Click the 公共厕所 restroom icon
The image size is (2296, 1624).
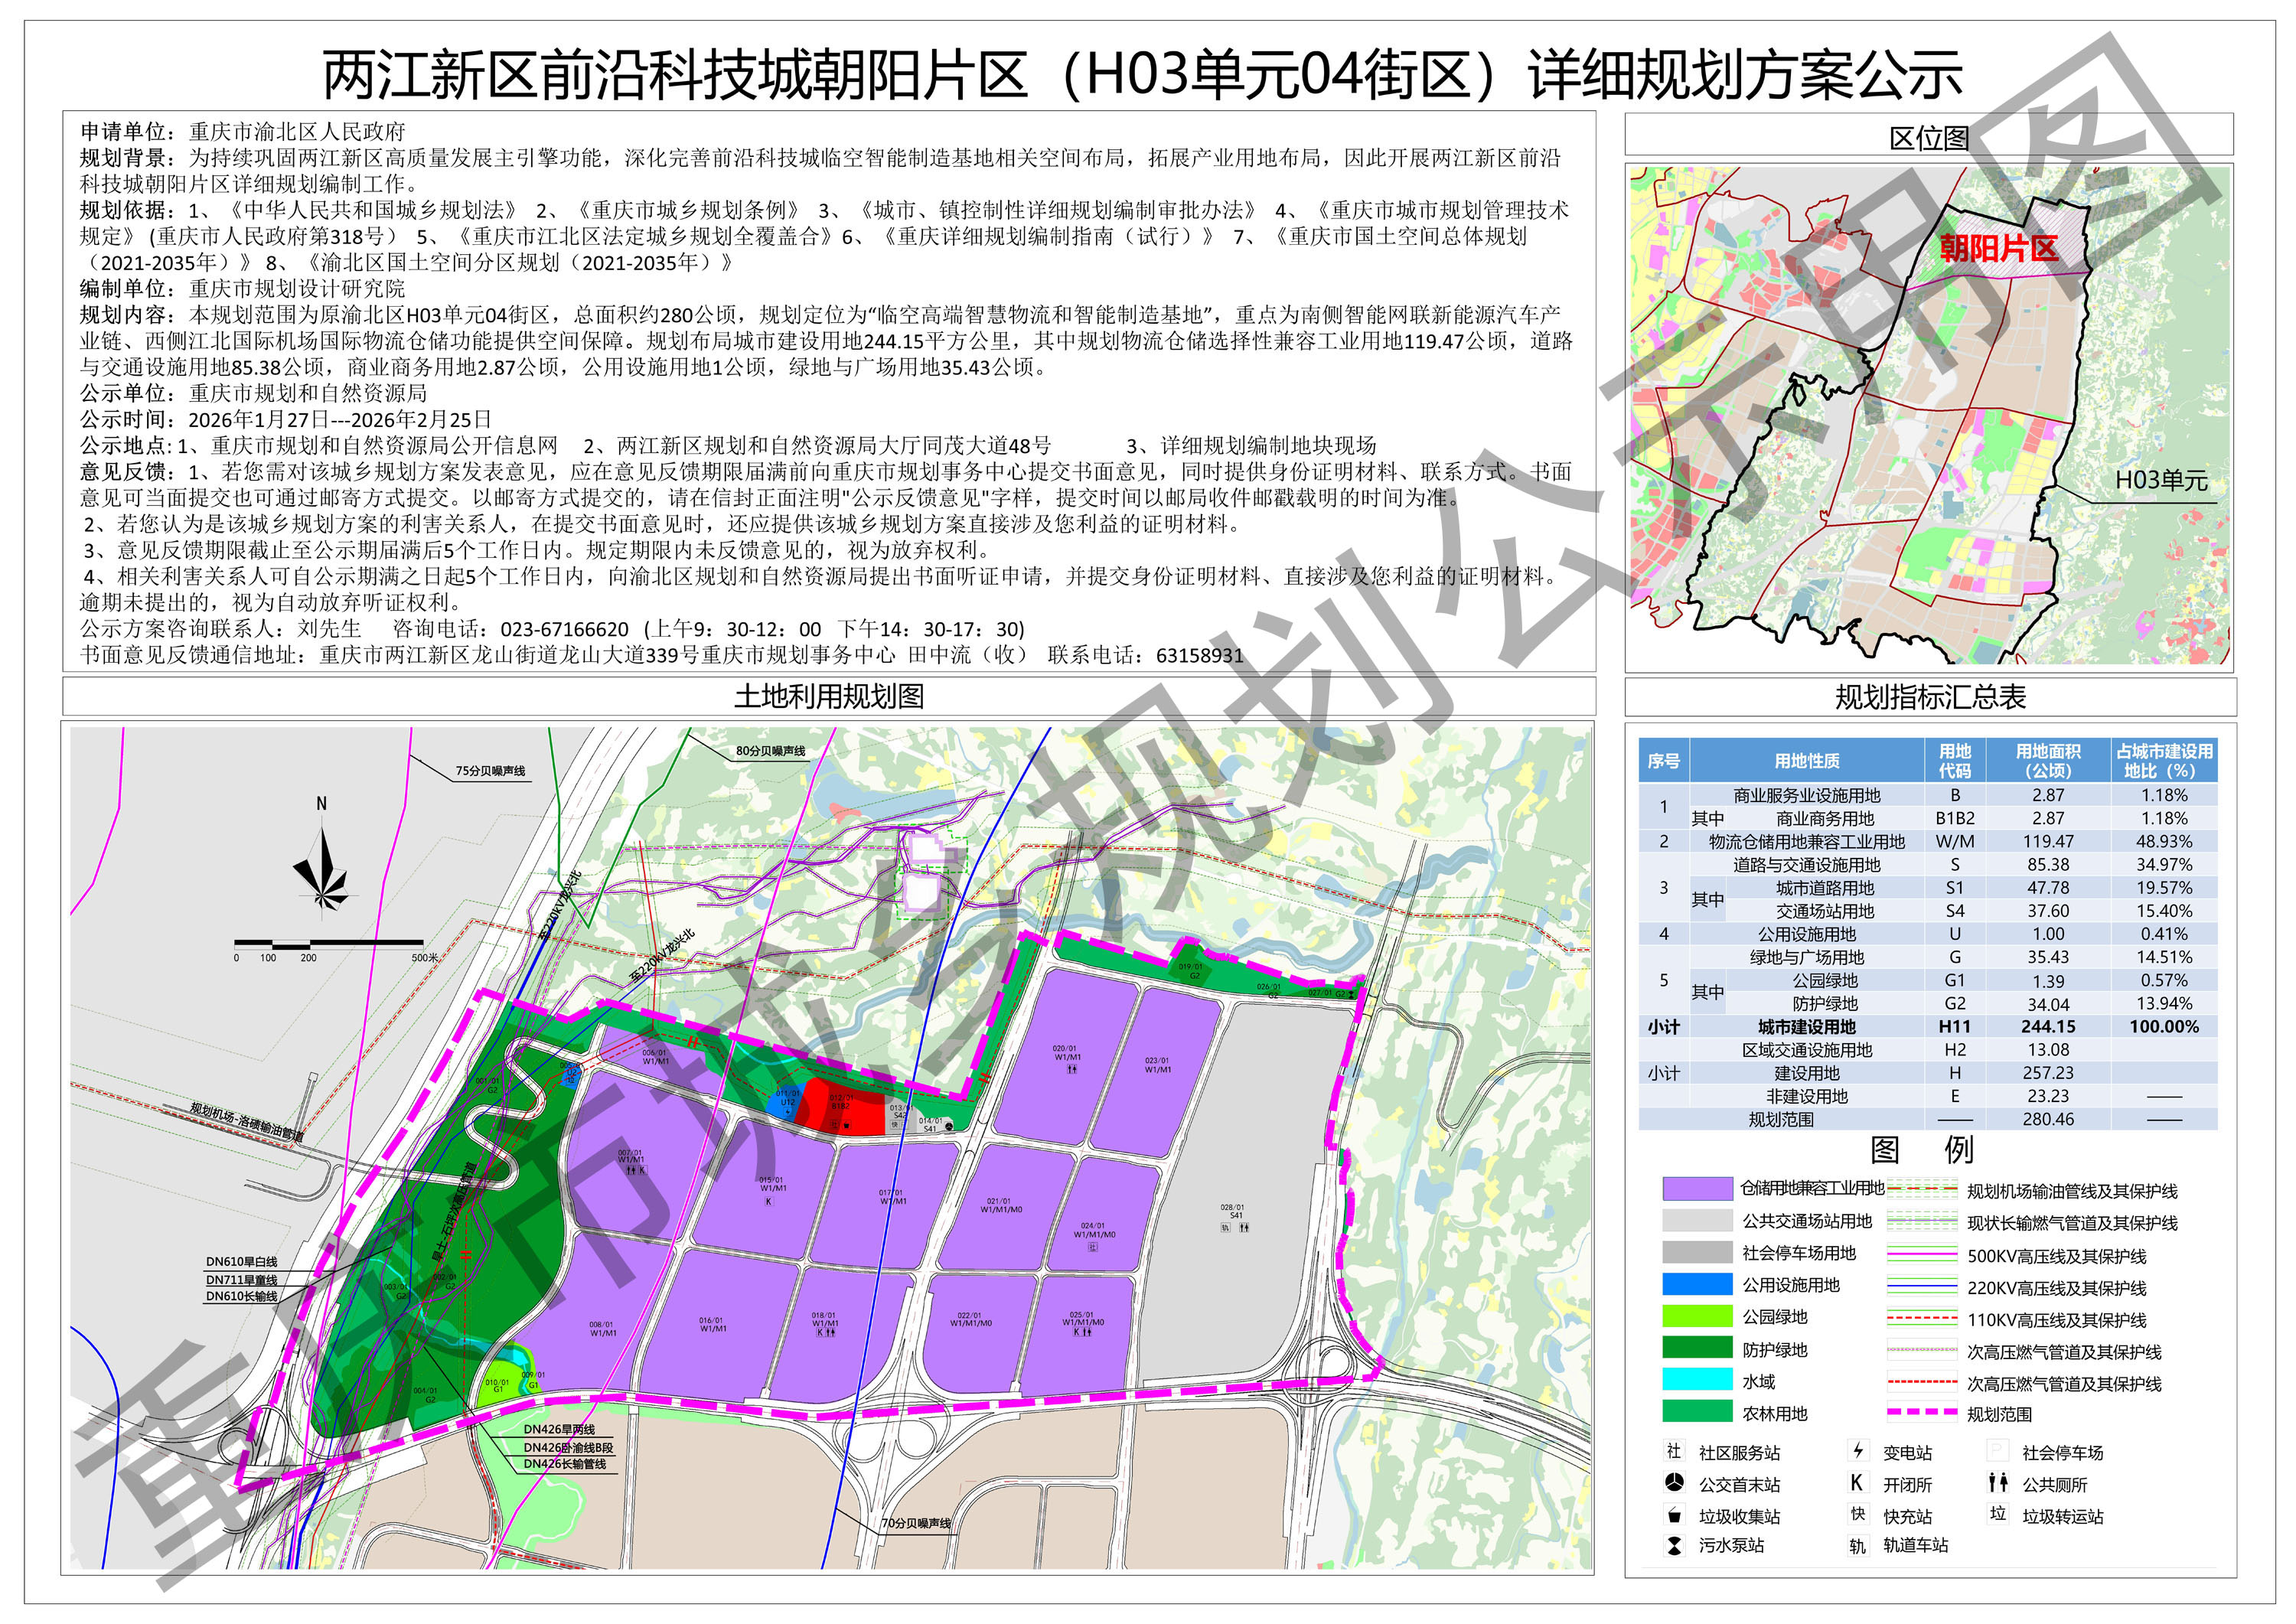click(x=1998, y=1483)
